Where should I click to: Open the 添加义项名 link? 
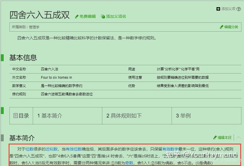(x=116, y=16)
